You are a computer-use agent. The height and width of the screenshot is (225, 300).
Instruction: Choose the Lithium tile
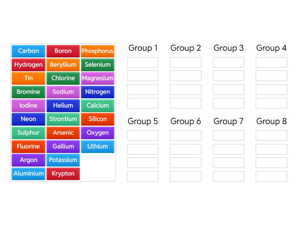tap(97, 146)
